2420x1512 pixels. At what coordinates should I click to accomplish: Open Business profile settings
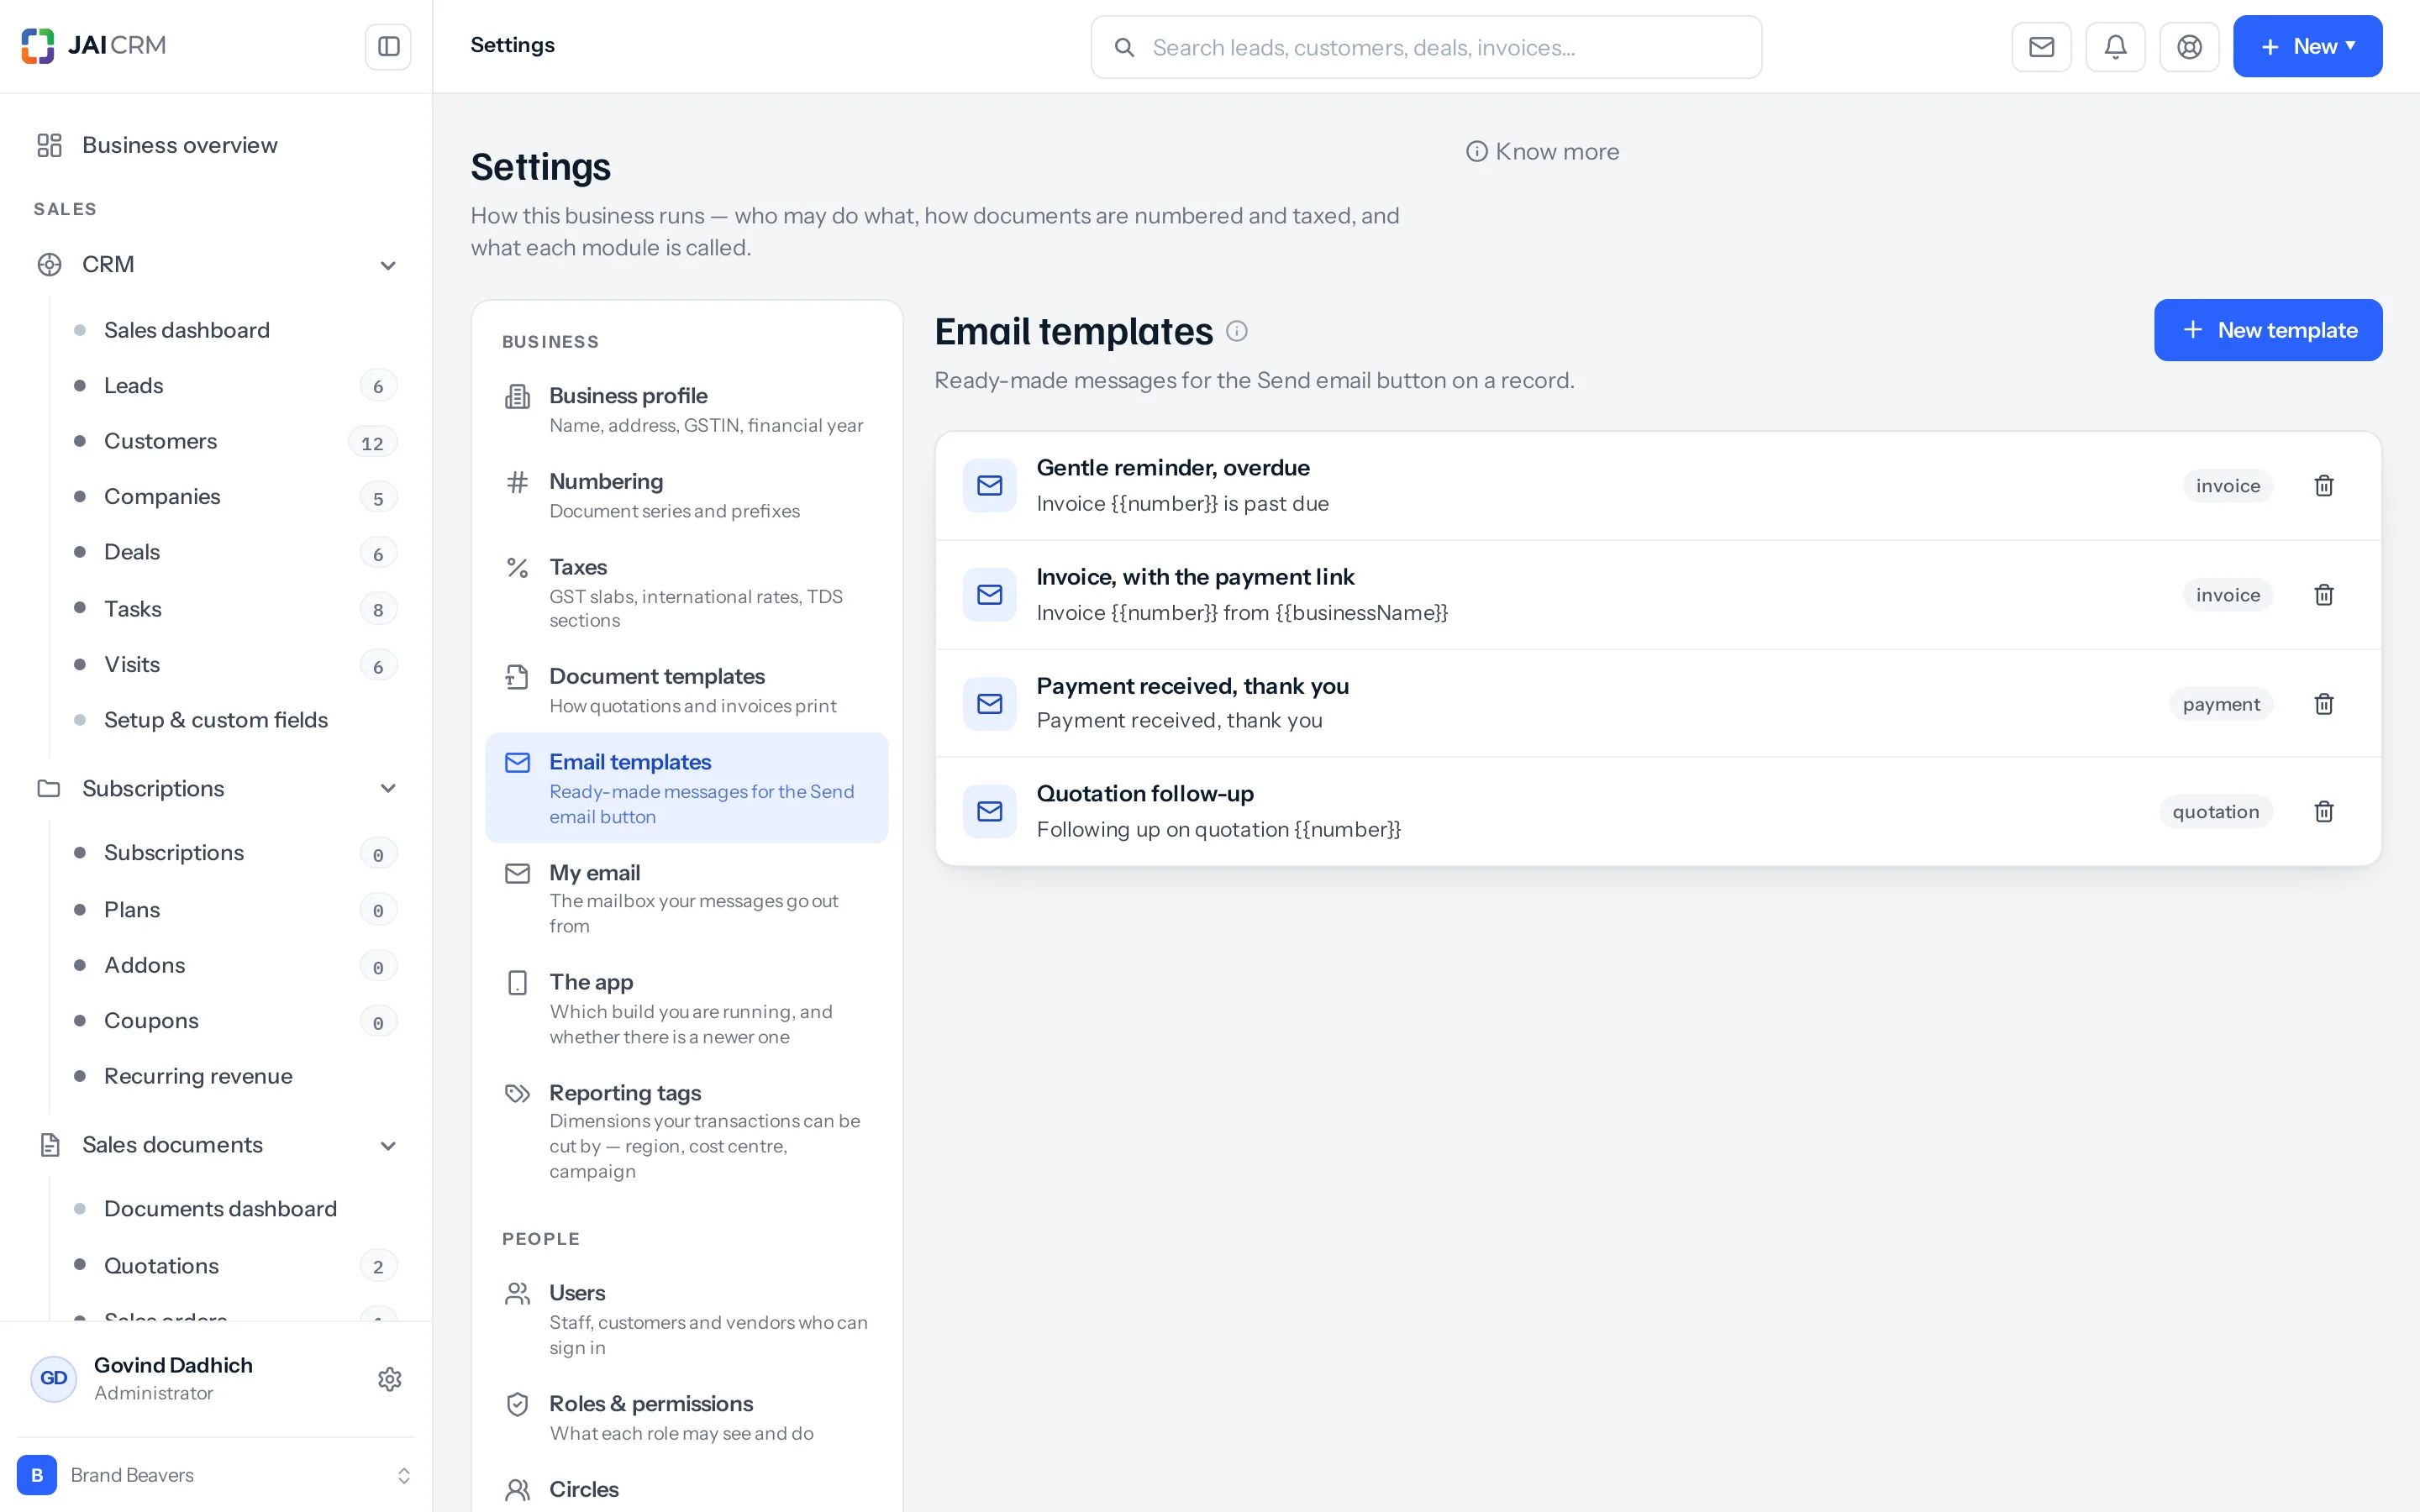click(x=687, y=410)
